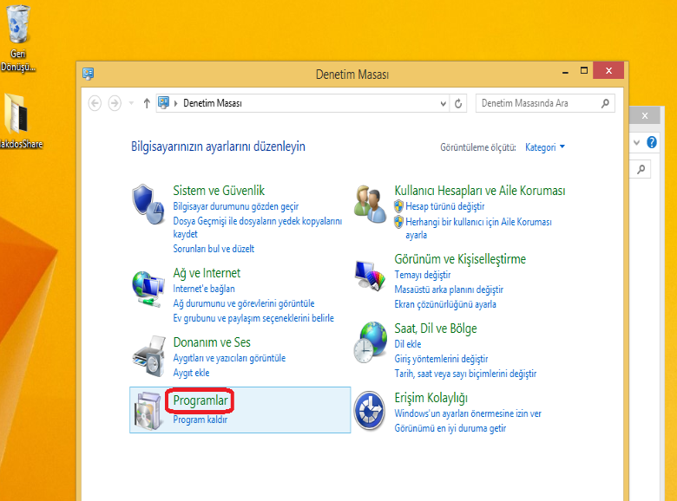This screenshot has height=501, width=677.
Task: Click Herhangi bir kullanıcı için Aile Koruması ayarla
Action: [x=478, y=229]
